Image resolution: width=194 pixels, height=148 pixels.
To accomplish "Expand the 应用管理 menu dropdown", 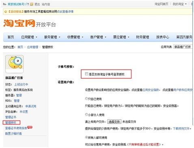I will click(x=29, y=37).
